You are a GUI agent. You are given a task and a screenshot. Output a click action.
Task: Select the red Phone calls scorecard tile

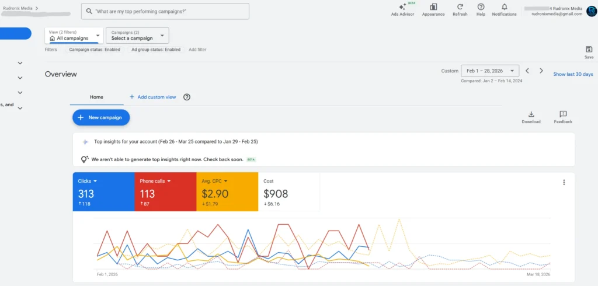click(165, 192)
